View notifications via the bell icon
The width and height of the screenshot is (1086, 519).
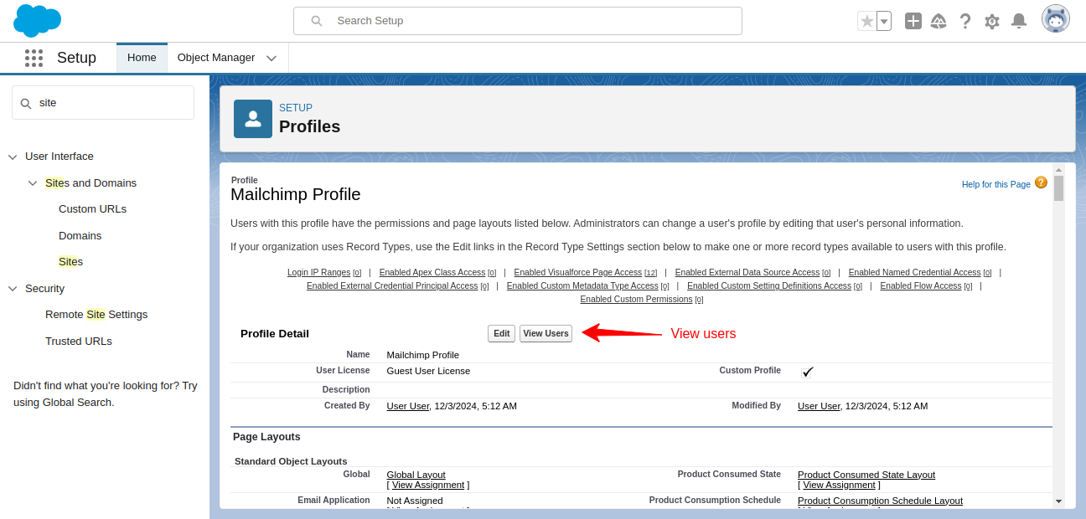click(x=1019, y=21)
